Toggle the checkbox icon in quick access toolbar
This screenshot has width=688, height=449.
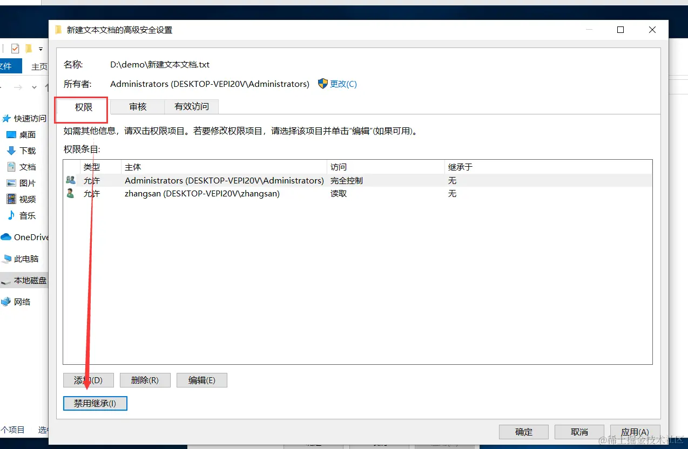[x=14, y=48]
